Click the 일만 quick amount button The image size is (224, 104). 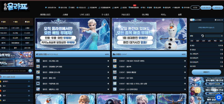point(197,41)
